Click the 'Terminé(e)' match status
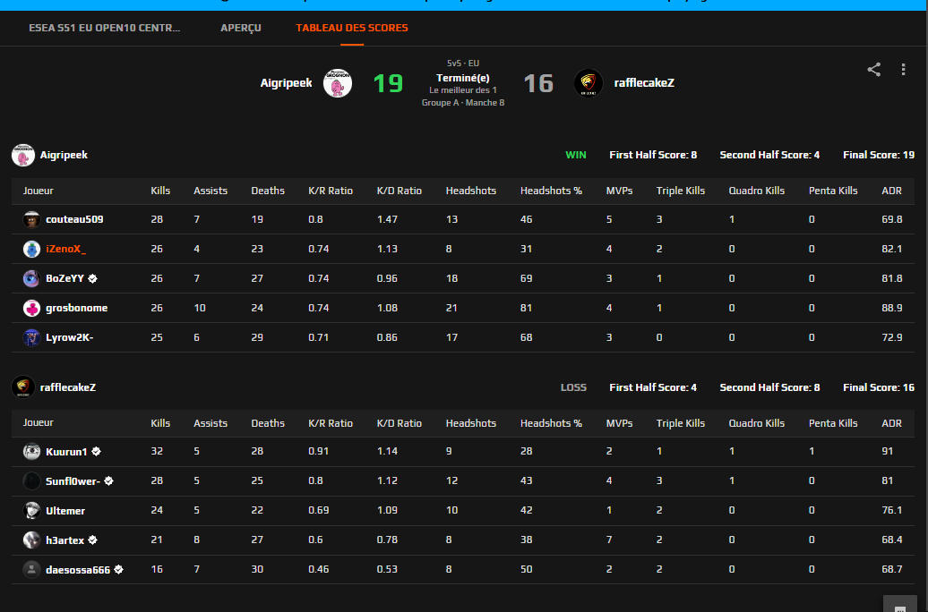The image size is (928, 612). pos(463,78)
